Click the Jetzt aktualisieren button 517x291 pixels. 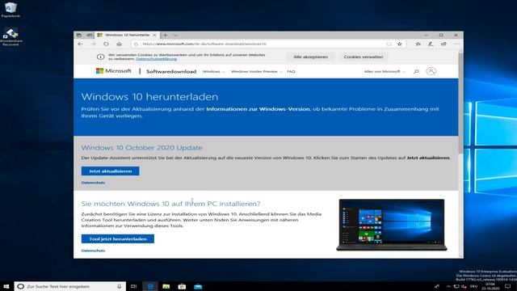pyautogui.click(x=110, y=171)
